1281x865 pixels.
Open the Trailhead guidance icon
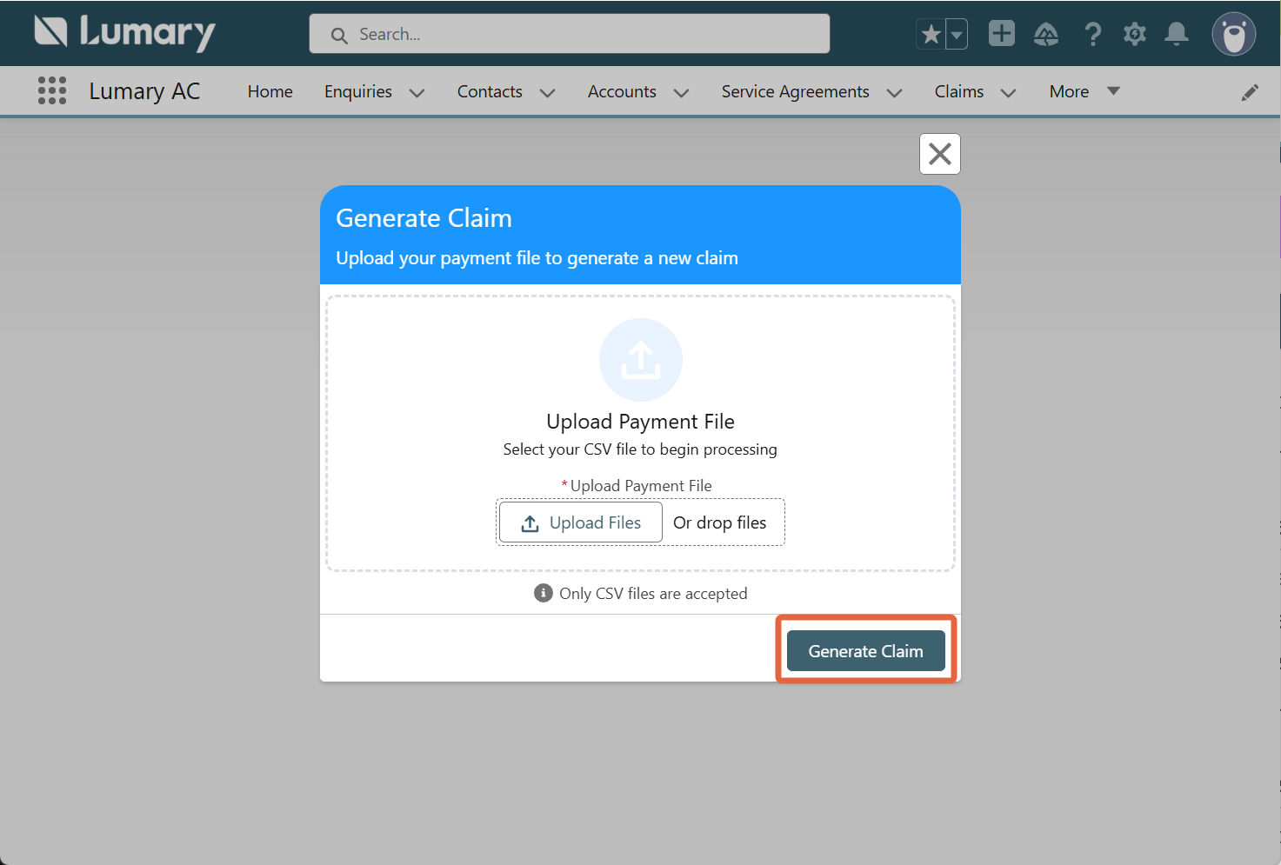(1046, 35)
